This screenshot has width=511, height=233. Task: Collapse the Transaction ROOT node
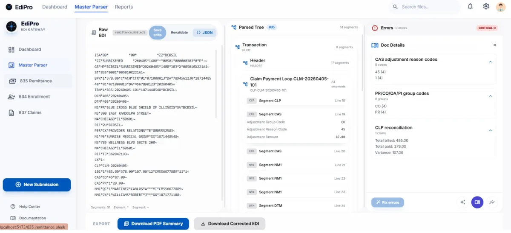point(294,47)
